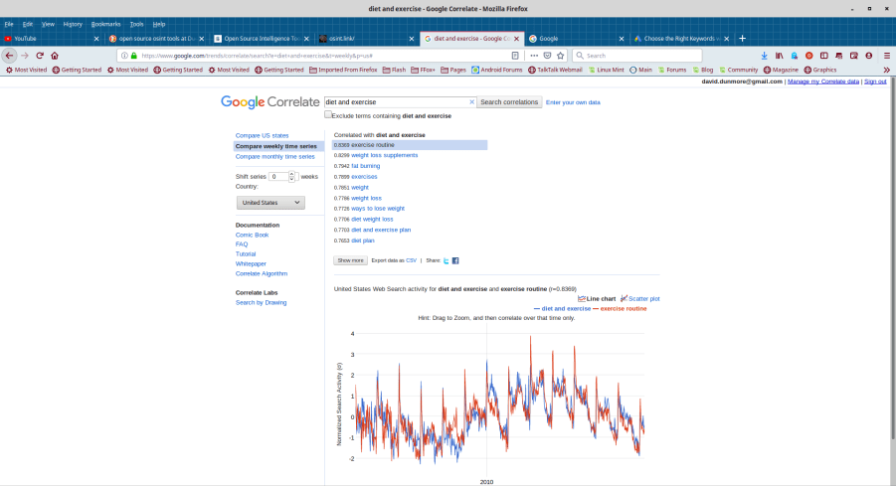This screenshot has width=896, height=486.
Task: Open the Firefox home icon
Action: (x=55, y=56)
